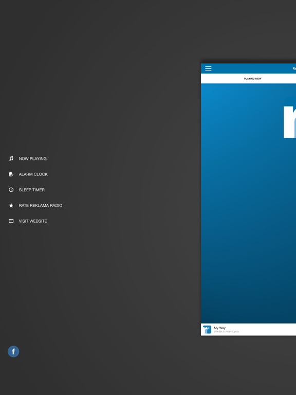
Task: Click the 'My Way' song title
Action: pyautogui.click(x=220, y=328)
